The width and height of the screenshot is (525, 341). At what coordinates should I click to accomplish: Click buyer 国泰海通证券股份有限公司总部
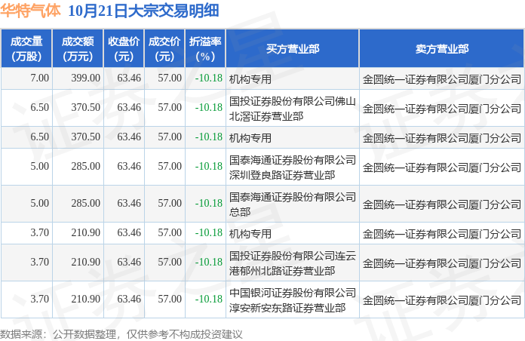293,204
